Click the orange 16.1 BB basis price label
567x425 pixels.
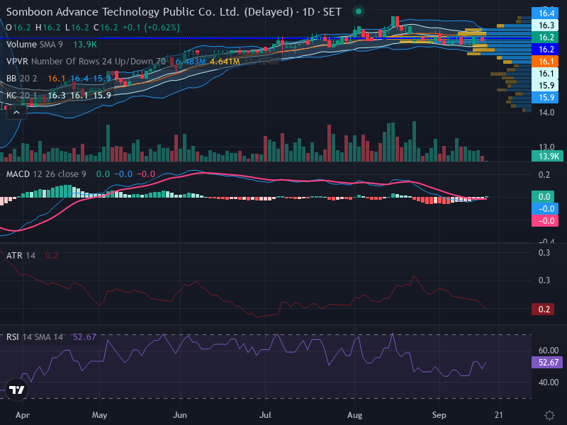click(545, 62)
